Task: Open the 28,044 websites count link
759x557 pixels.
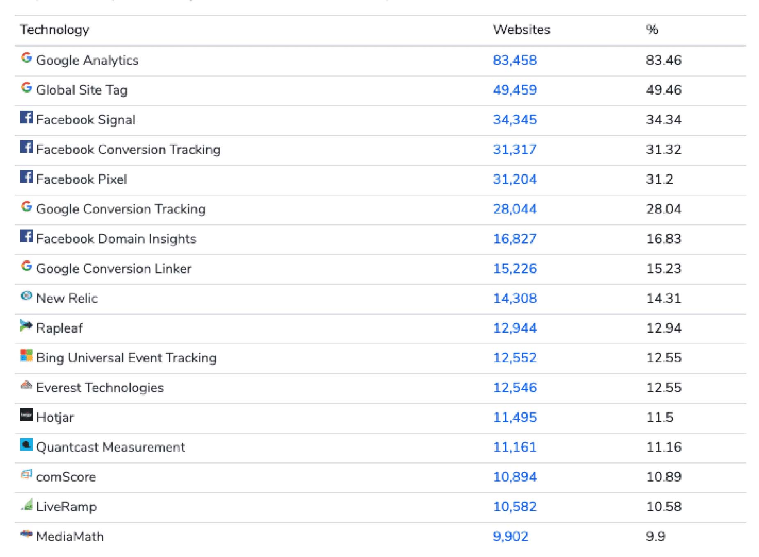Action: point(515,209)
